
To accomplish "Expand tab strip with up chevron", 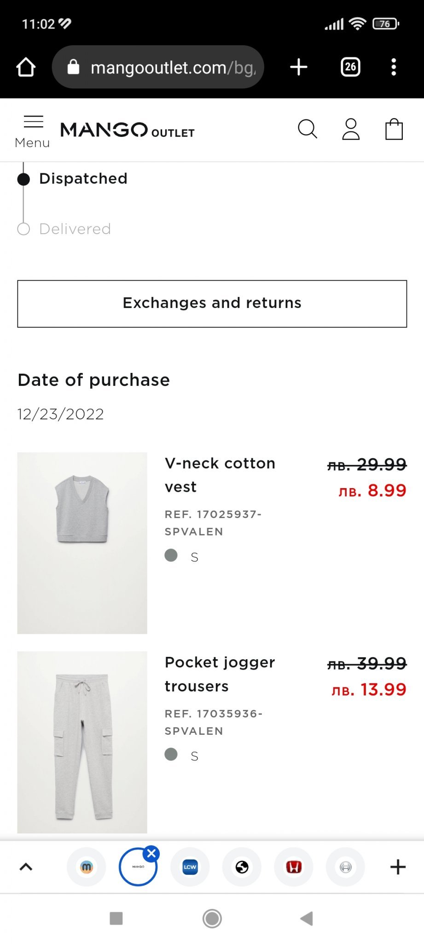I will [x=26, y=867].
